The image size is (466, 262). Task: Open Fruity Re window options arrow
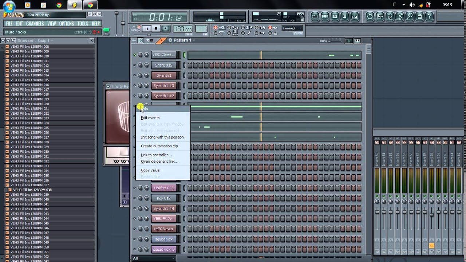click(108, 86)
